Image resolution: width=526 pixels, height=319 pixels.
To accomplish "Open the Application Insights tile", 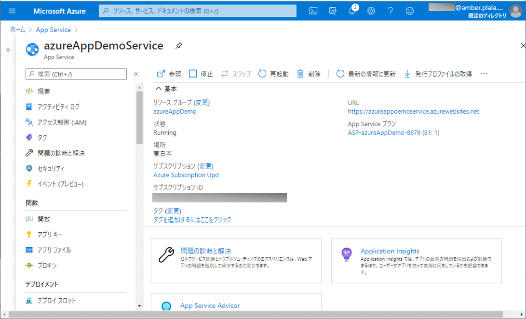I will 416,261.
